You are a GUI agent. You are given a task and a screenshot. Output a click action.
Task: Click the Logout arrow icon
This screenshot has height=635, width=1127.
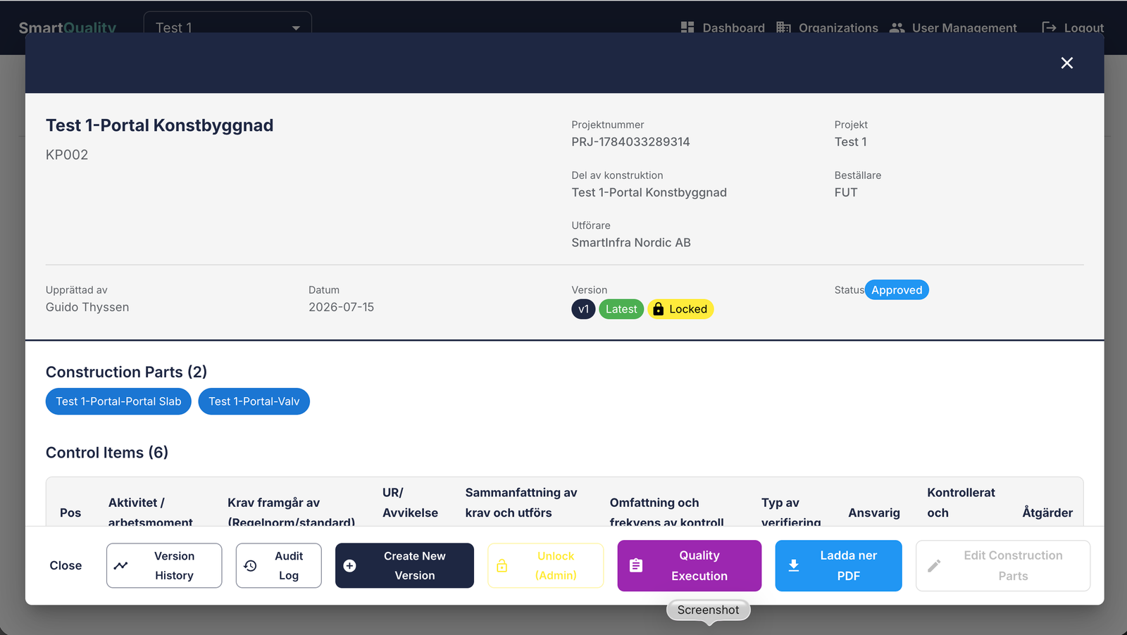coord(1049,27)
